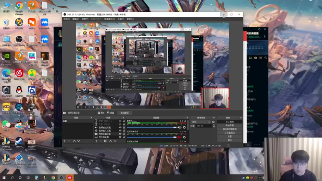Open source properties via the Sources gear icon

tap(105, 141)
